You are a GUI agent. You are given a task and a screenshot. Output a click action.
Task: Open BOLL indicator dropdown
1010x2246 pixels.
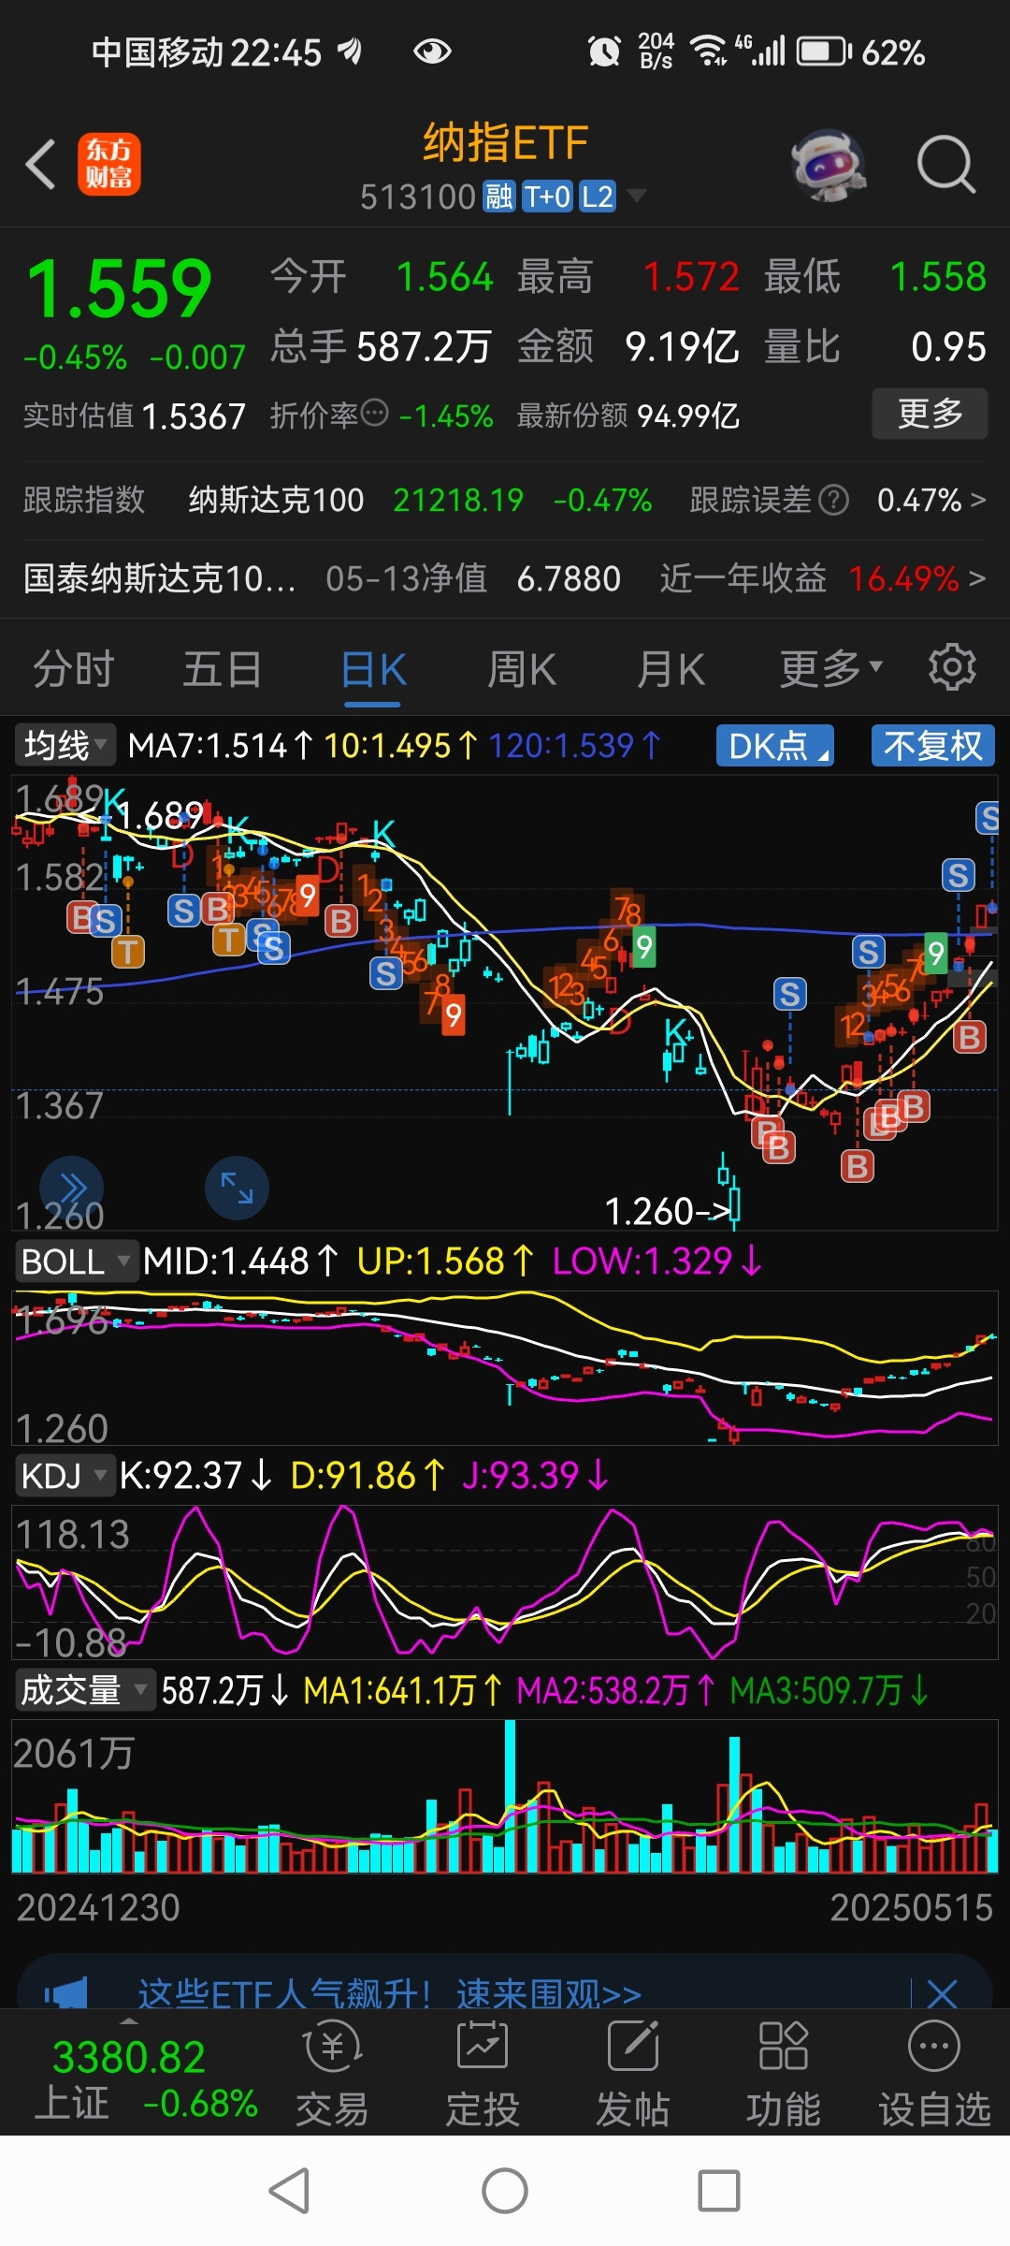pyautogui.click(x=77, y=1261)
